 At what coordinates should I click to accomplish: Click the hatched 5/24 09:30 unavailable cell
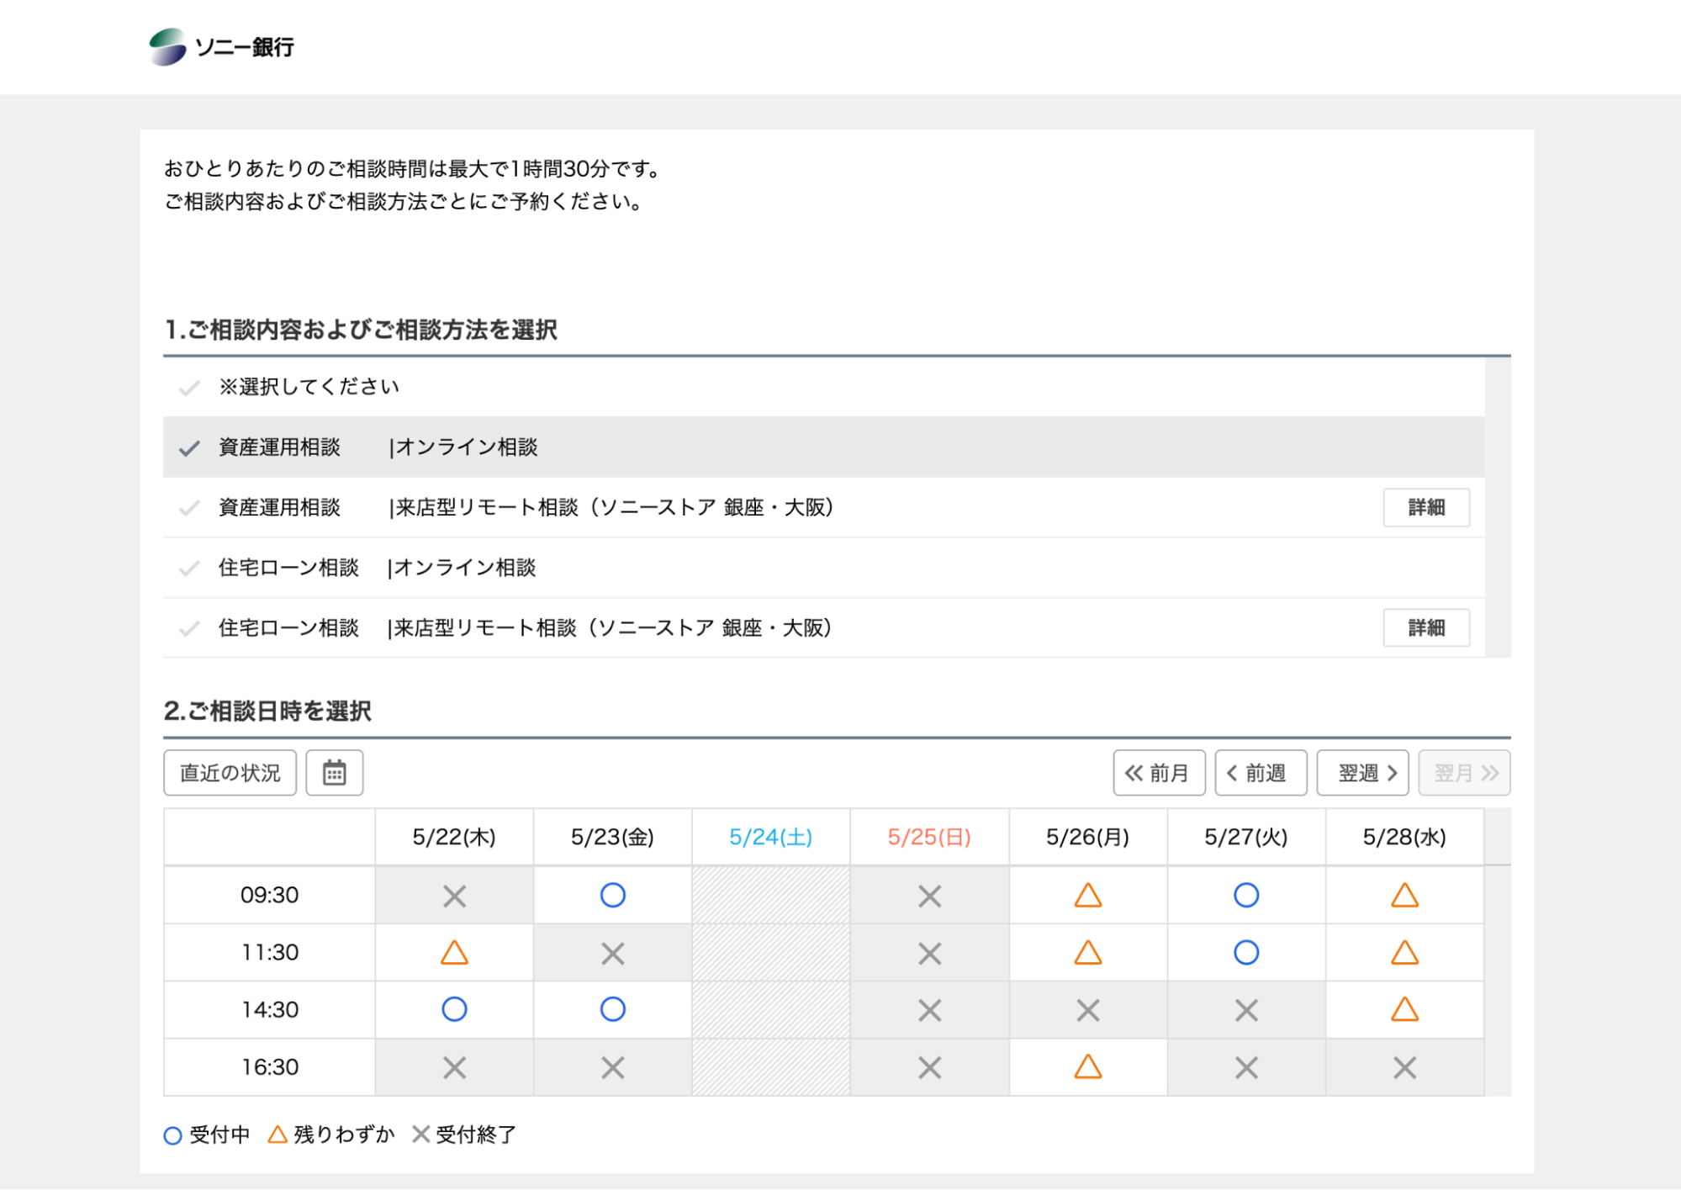point(771,896)
